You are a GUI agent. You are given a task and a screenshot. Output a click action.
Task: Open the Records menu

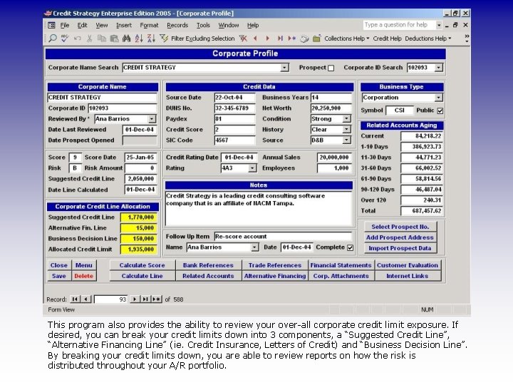point(177,25)
